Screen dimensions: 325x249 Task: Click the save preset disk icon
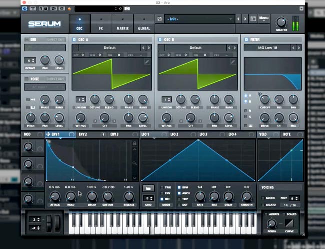point(159,19)
